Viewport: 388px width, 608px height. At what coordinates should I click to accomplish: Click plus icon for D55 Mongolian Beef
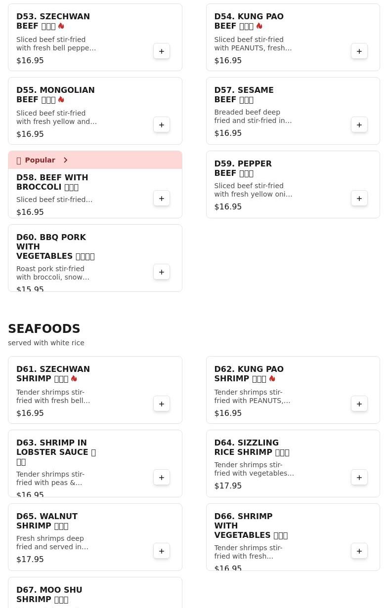coord(162,125)
